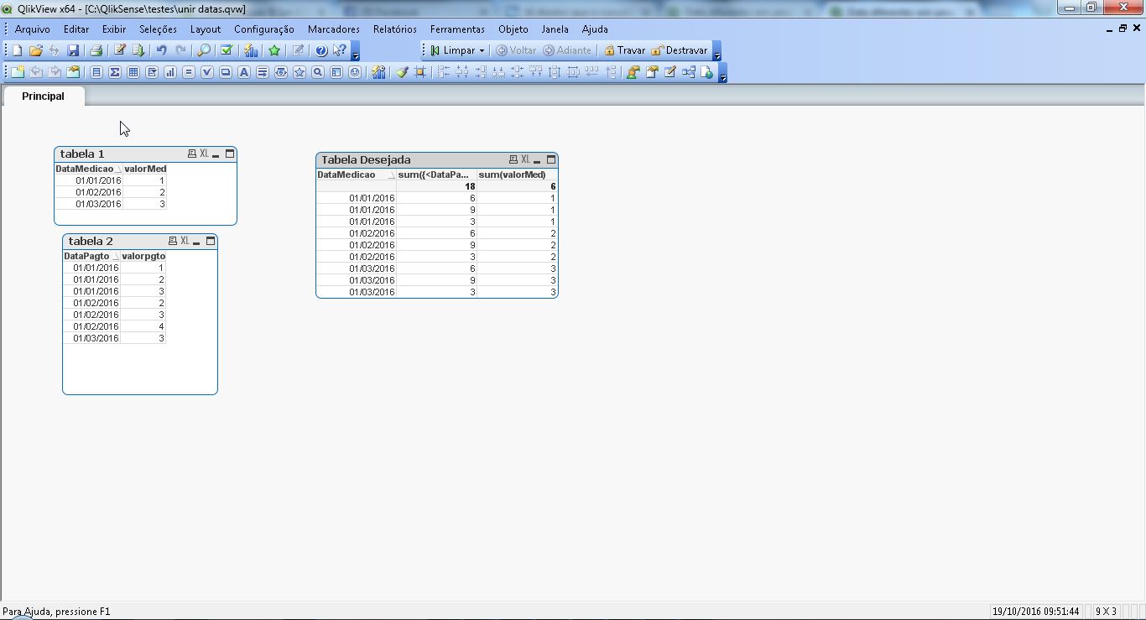The width and height of the screenshot is (1146, 620).
Task: Open Document Properties icon
Action: [x=652, y=72]
